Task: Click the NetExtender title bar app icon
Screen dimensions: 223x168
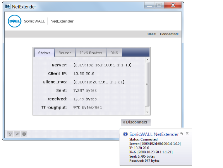Action: (7, 7)
